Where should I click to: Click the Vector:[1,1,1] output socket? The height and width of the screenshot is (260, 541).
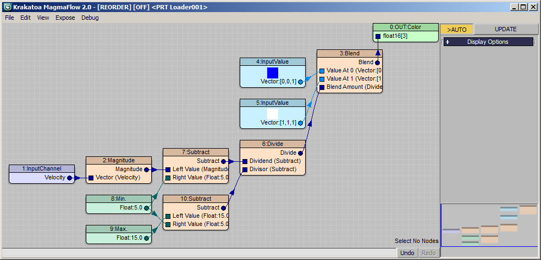pyautogui.click(x=301, y=123)
